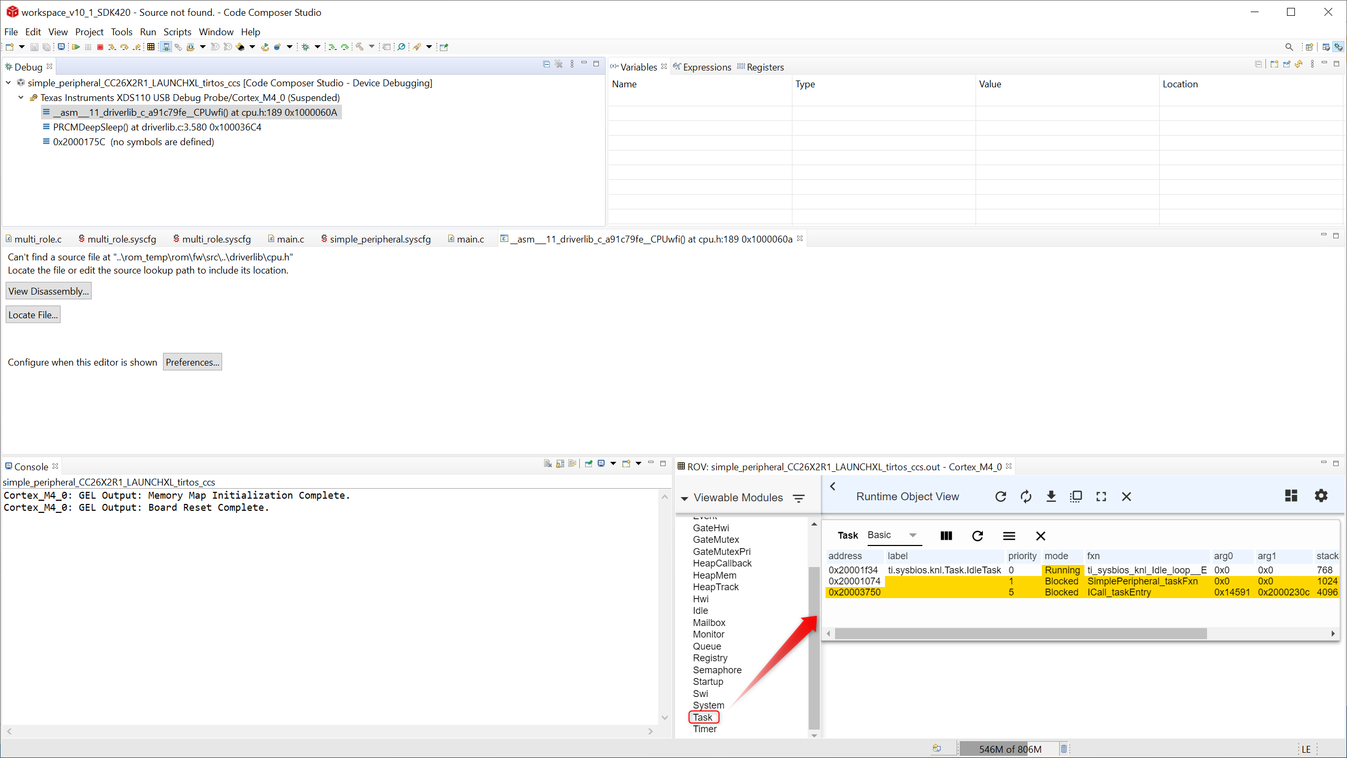Viewport: 1347px width, 758px height.
Task: Collapse the XDS110 Debug Probe tree node
Action: click(21, 98)
